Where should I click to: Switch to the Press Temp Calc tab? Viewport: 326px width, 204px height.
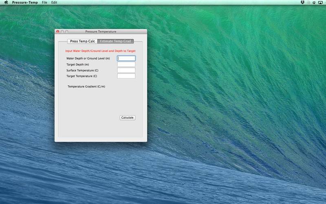(x=82, y=41)
